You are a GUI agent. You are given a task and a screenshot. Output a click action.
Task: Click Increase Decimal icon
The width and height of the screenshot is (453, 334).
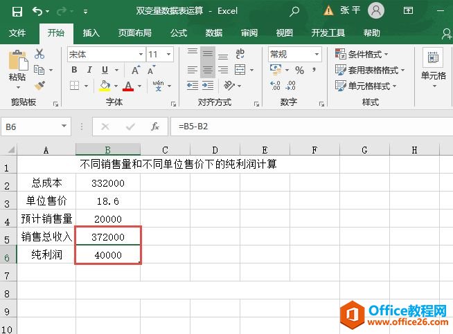pyautogui.click(x=275, y=85)
